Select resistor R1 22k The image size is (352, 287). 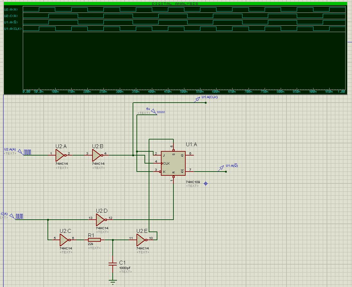(94, 240)
